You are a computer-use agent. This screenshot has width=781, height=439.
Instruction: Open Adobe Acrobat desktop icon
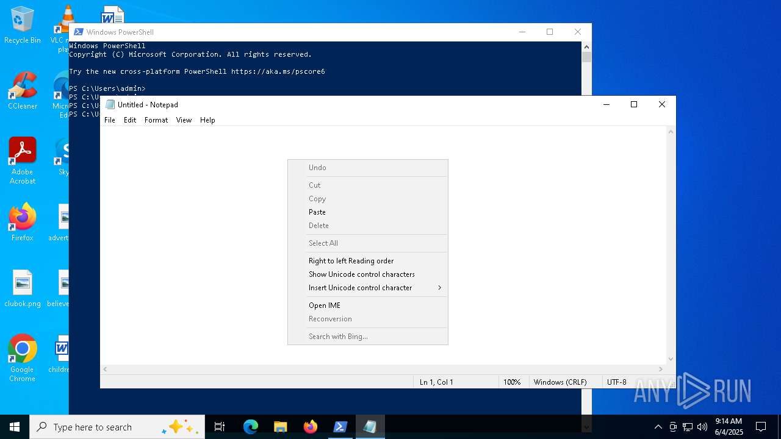coord(23,160)
